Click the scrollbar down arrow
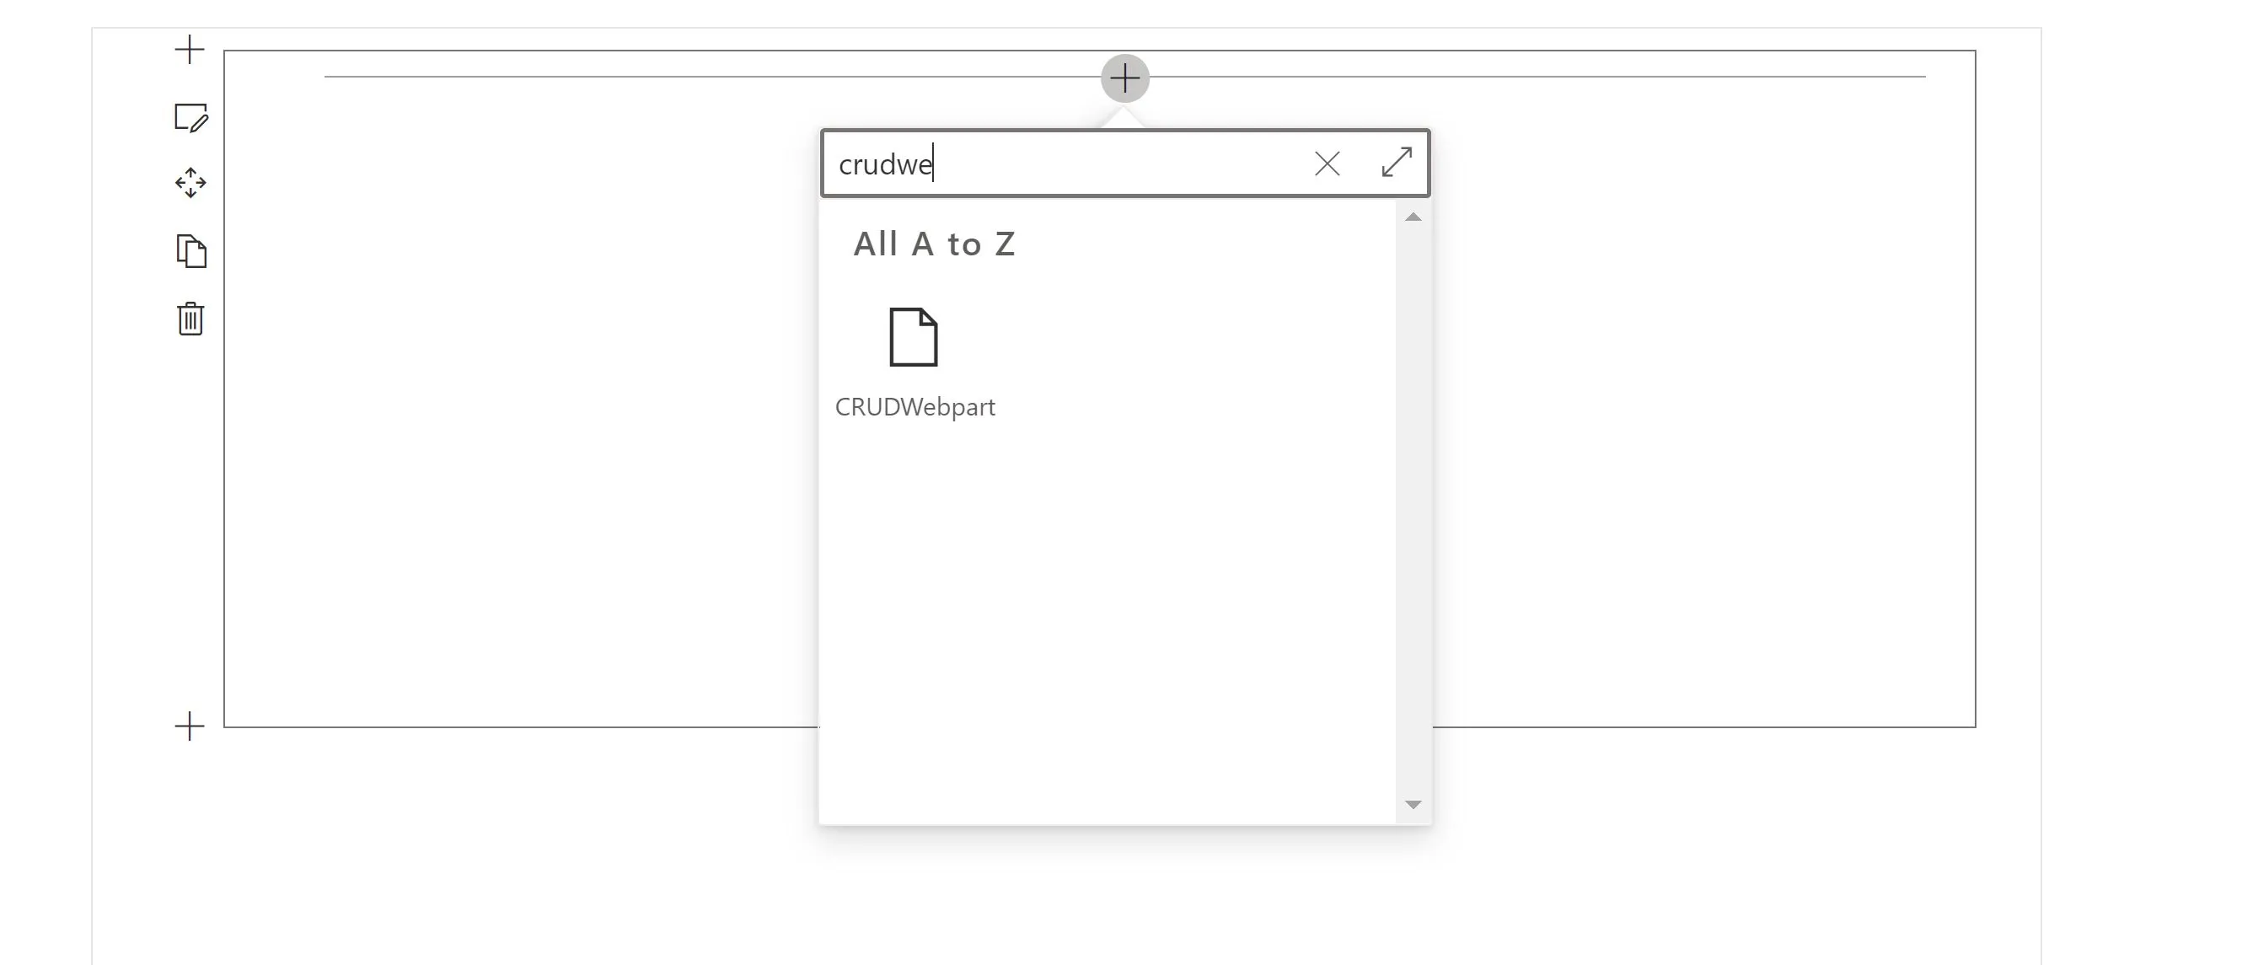2258x965 pixels. pyautogui.click(x=1413, y=804)
